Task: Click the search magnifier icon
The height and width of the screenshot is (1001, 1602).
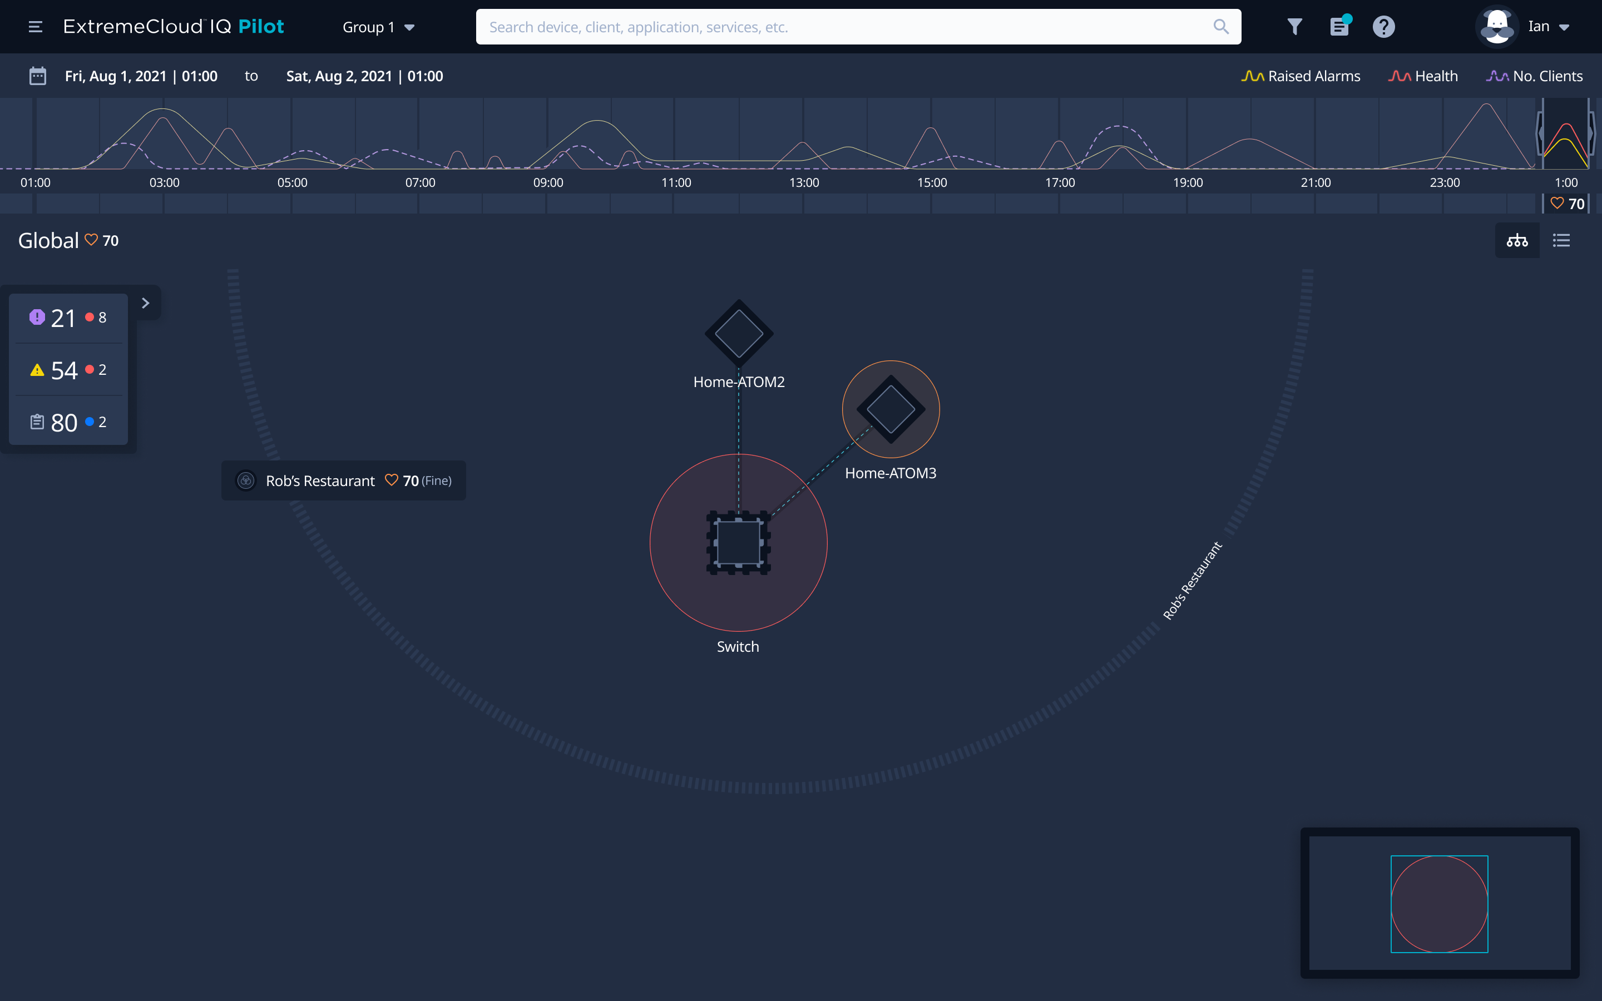Action: [1222, 27]
